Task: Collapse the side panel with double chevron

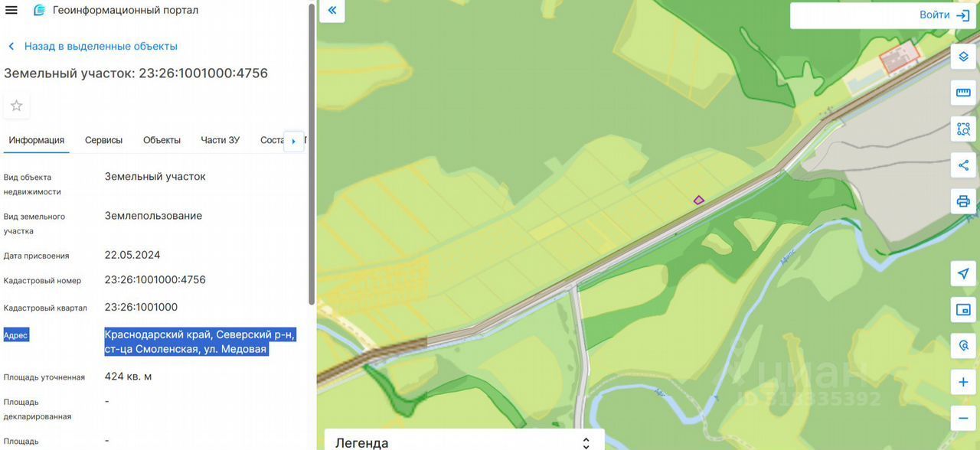Action: pyautogui.click(x=332, y=11)
